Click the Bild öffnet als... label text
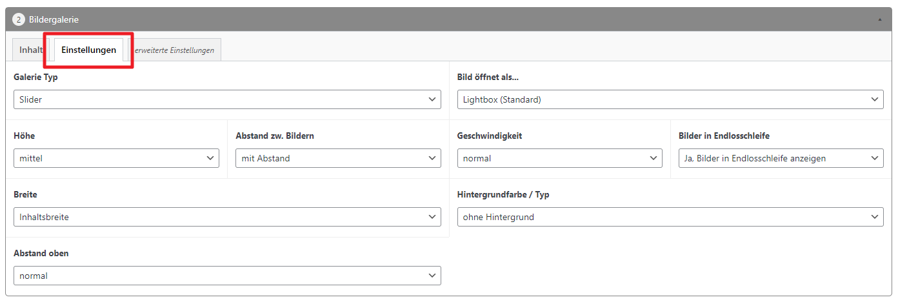The image size is (898, 304). (488, 77)
